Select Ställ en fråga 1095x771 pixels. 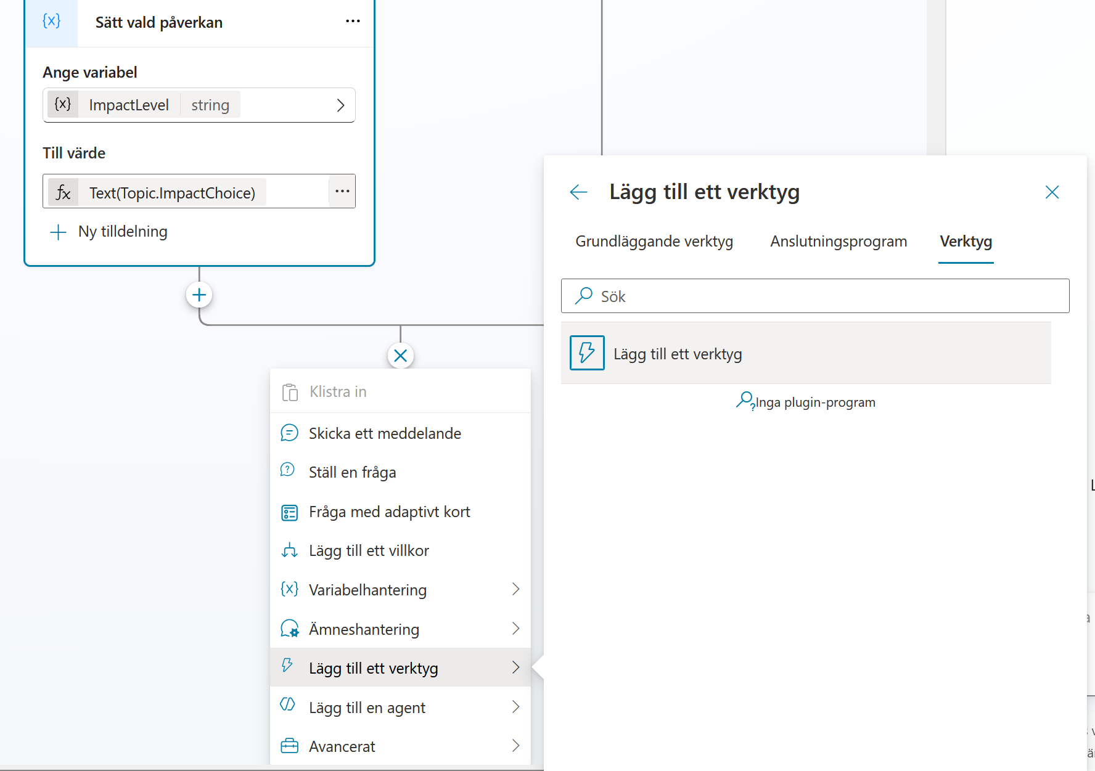point(400,473)
